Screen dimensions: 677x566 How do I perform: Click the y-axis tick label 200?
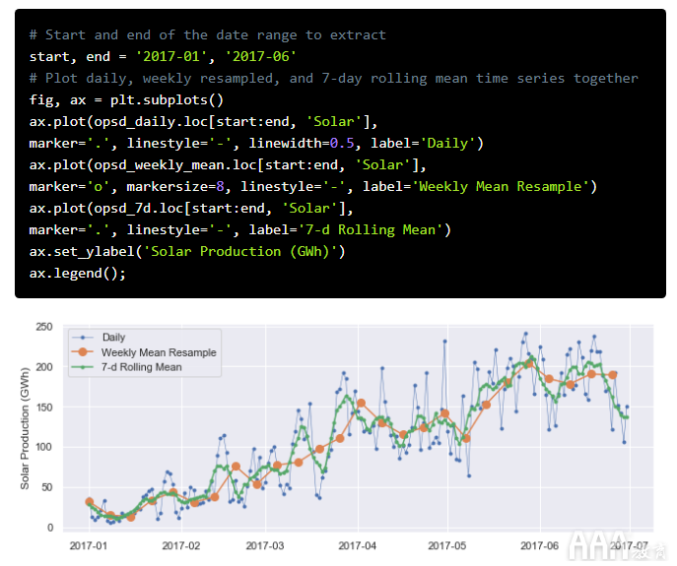(x=44, y=367)
